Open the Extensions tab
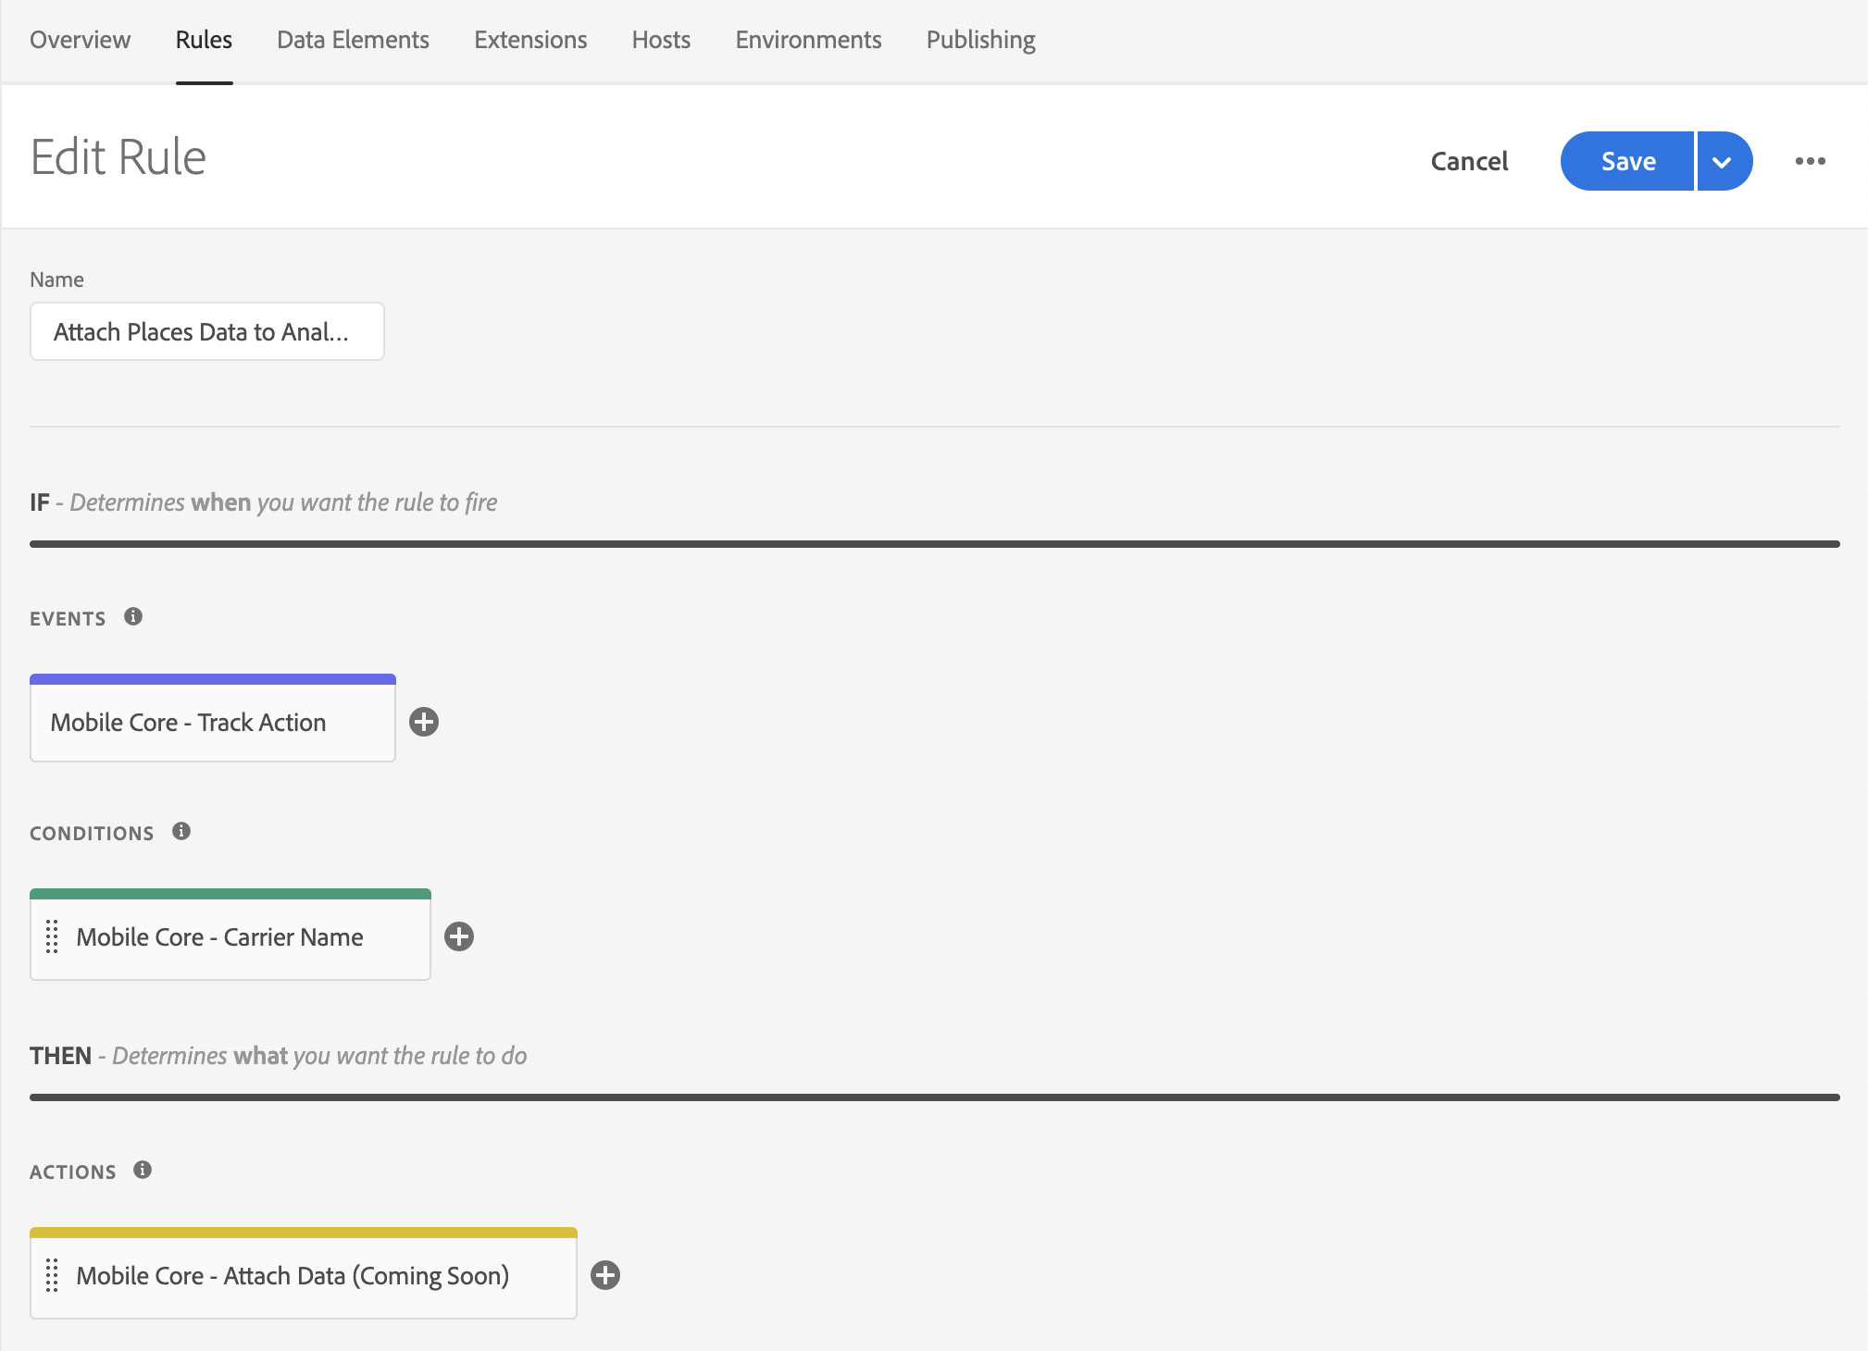Image resolution: width=1868 pixels, height=1351 pixels. tap(530, 40)
